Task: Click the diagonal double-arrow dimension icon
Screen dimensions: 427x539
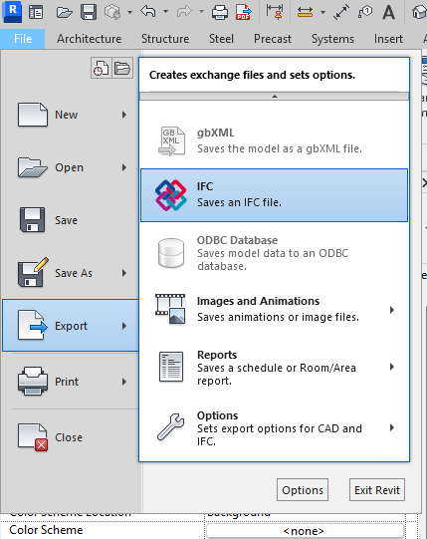Action: coord(341,12)
